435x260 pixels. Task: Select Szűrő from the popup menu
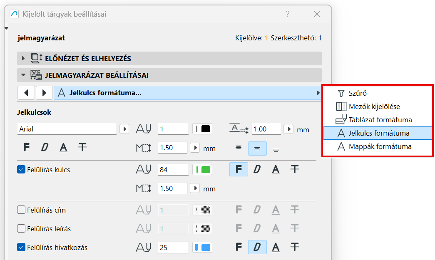pos(358,94)
